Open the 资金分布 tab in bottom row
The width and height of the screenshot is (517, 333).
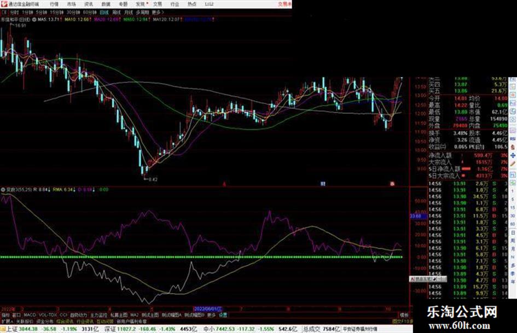(x=44, y=321)
